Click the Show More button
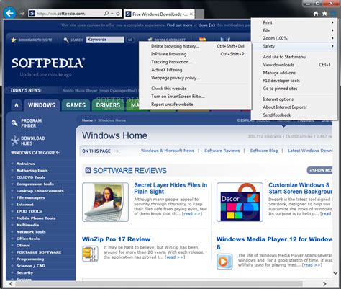 point(320,170)
